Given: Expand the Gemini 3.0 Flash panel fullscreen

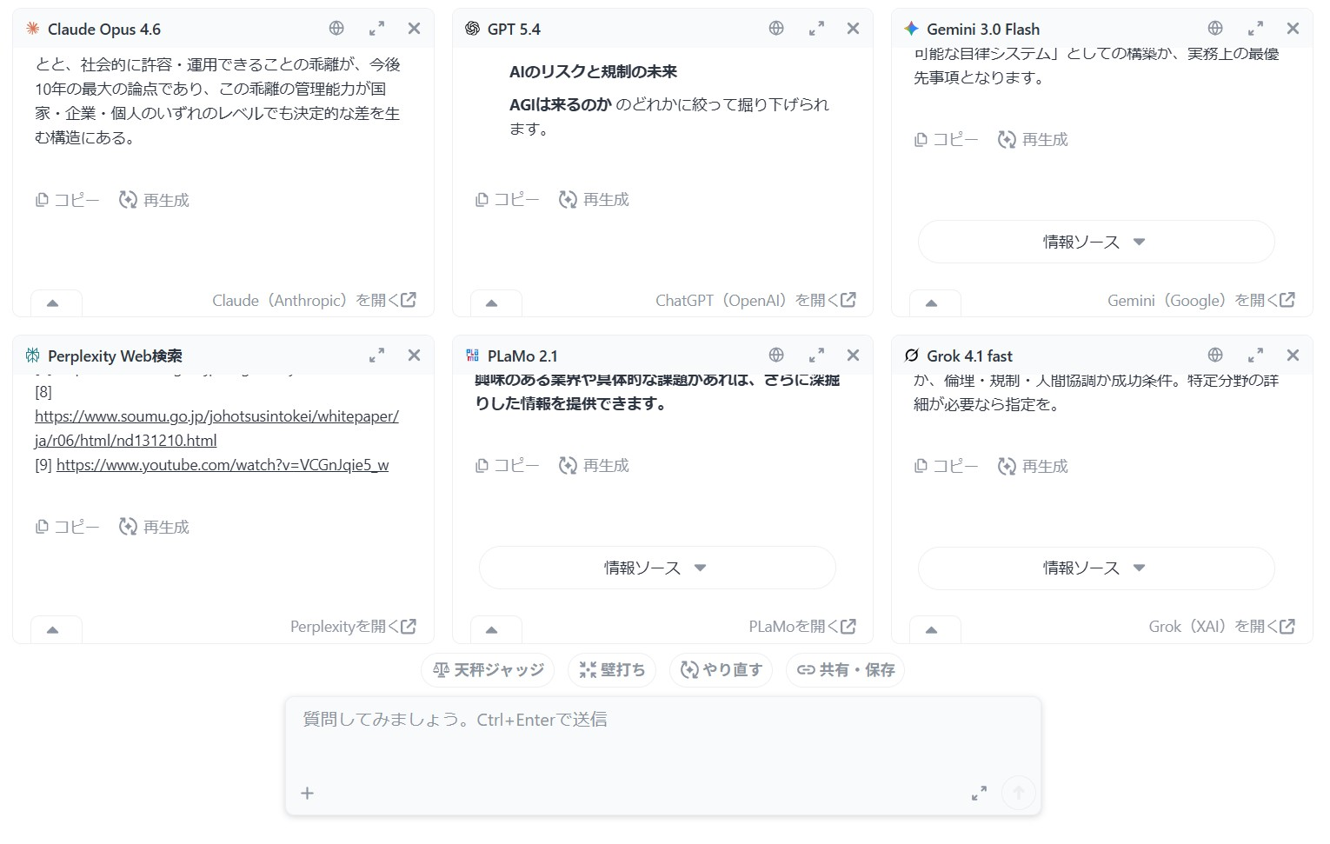Looking at the screenshot, I should coord(1255,29).
